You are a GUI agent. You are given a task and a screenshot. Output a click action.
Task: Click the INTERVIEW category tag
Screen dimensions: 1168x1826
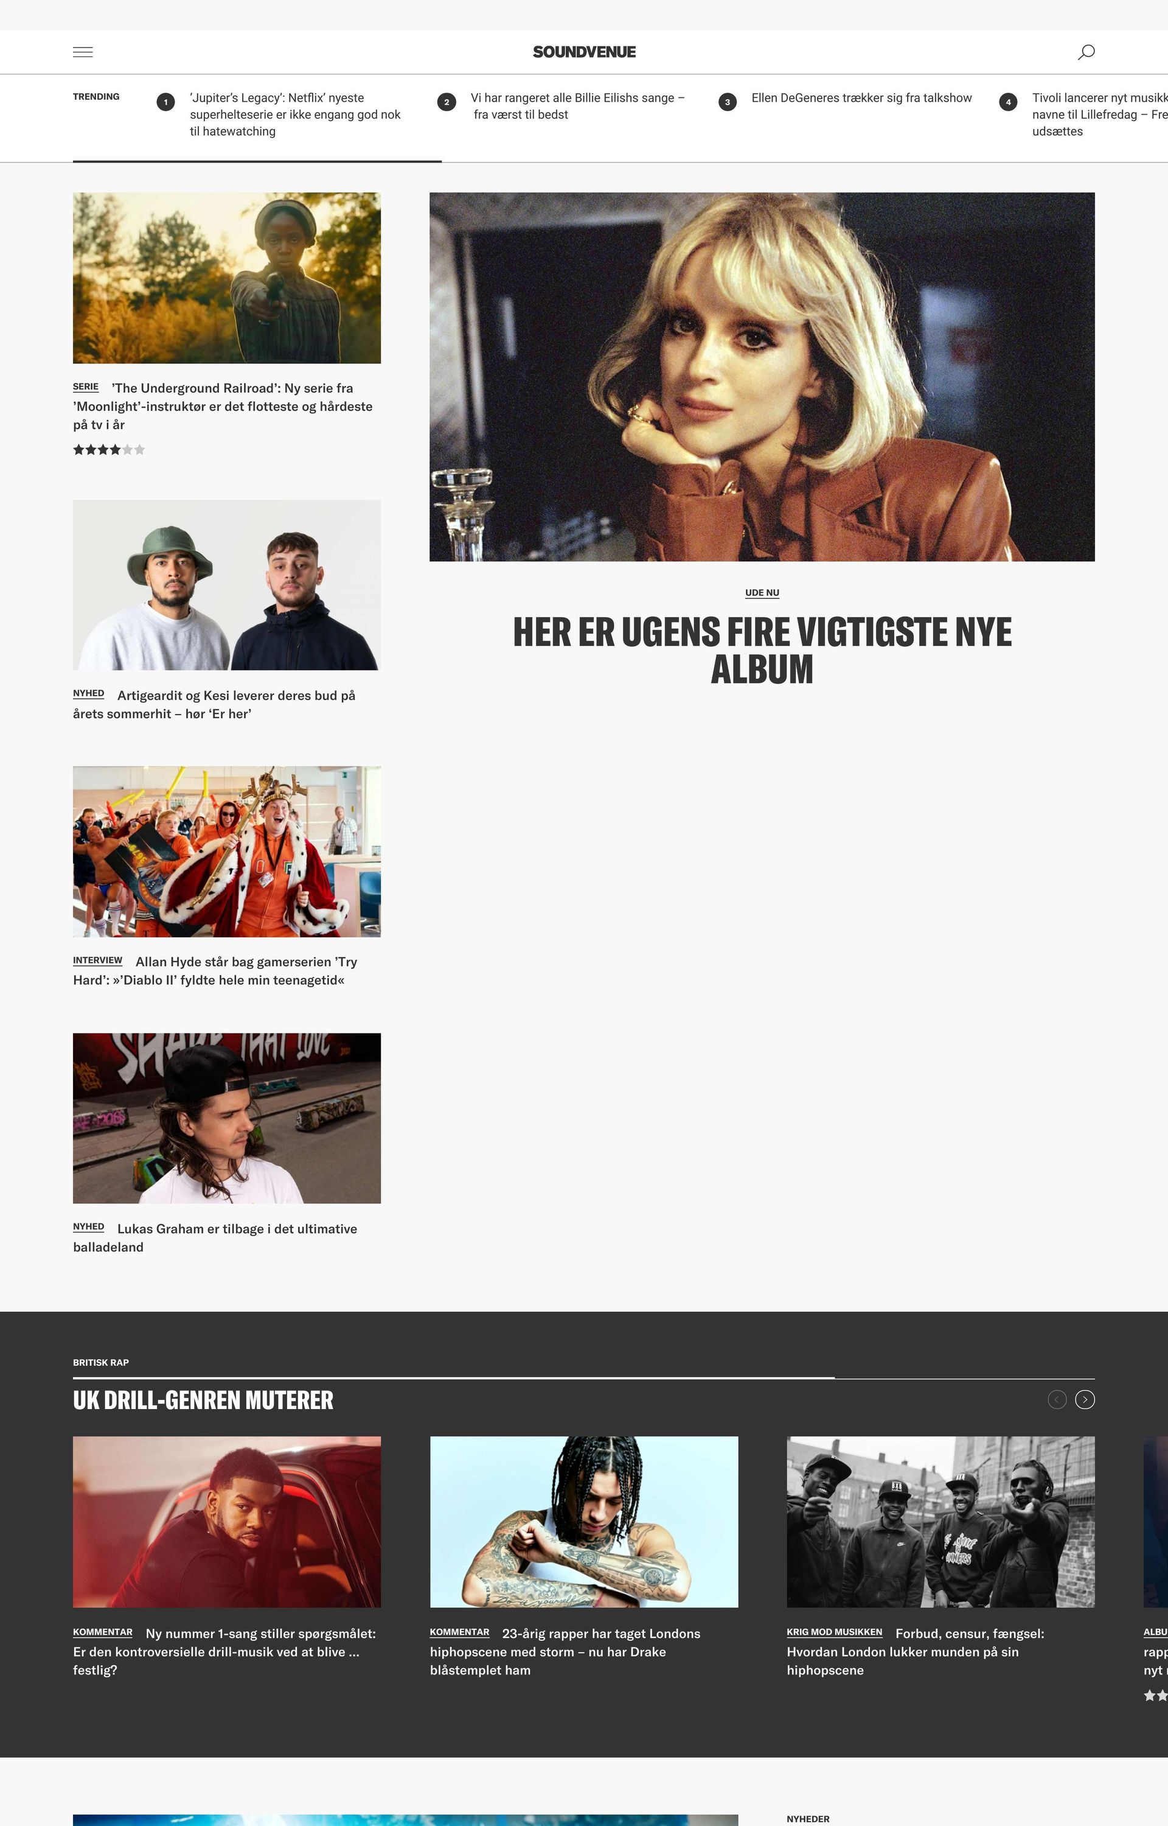pyautogui.click(x=97, y=960)
